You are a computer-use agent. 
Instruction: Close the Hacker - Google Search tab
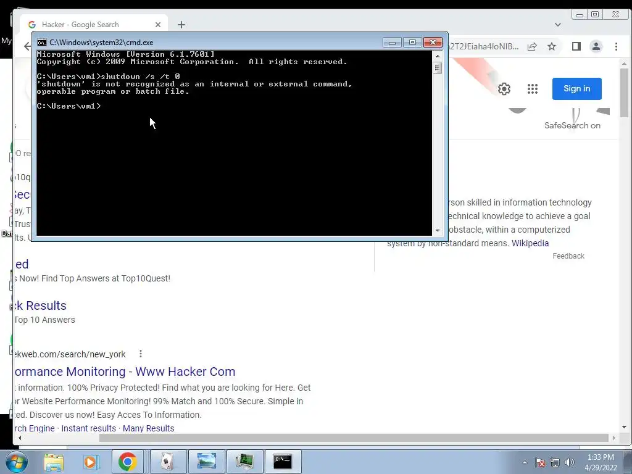pos(158,25)
